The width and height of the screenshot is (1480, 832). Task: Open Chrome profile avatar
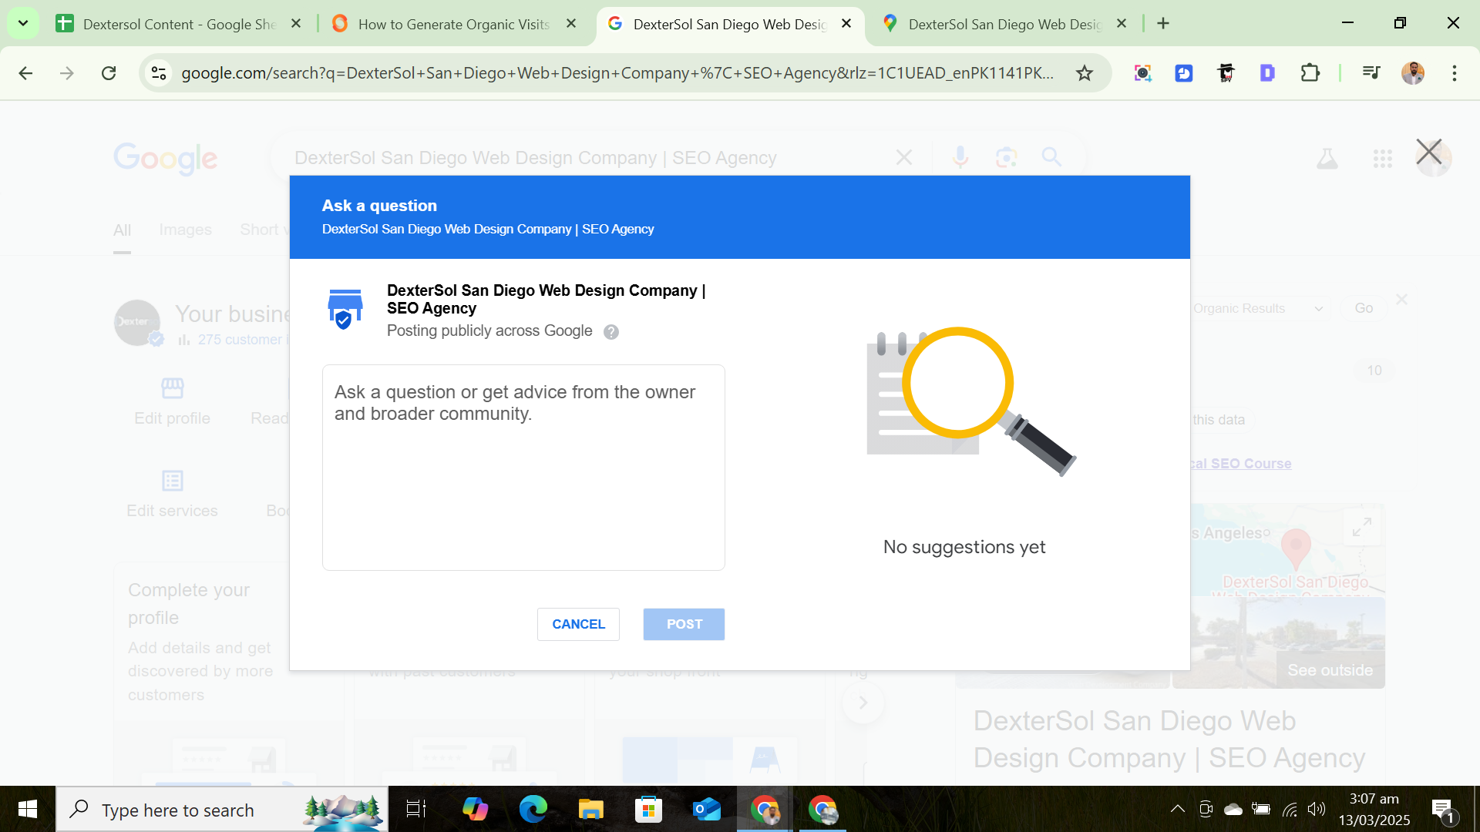click(x=1413, y=73)
